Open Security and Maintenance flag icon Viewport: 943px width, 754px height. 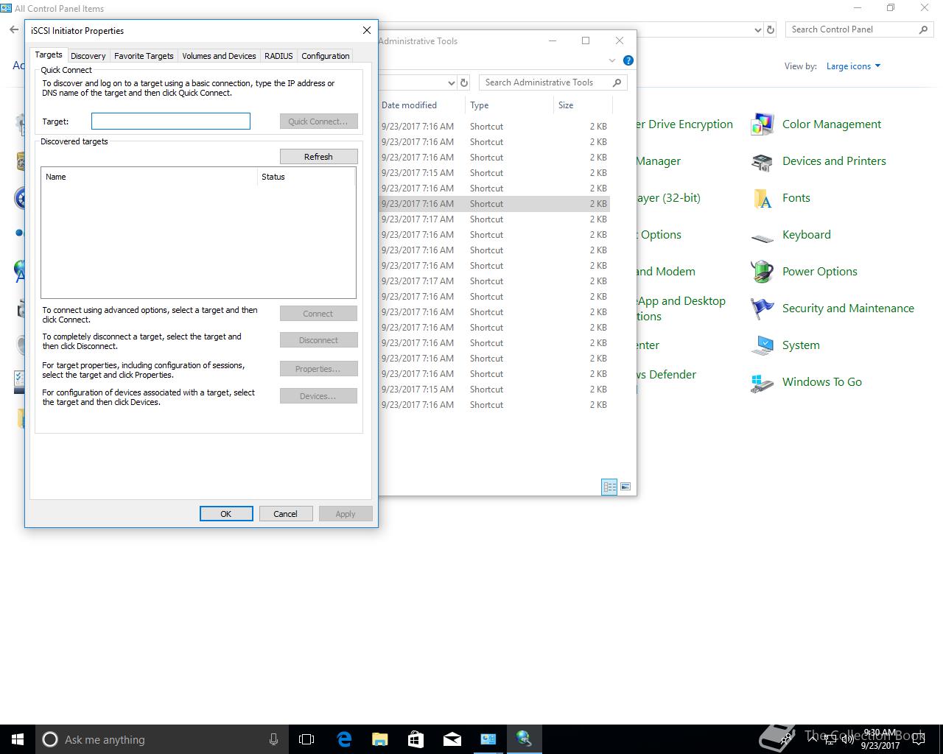(x=762, y=309)
